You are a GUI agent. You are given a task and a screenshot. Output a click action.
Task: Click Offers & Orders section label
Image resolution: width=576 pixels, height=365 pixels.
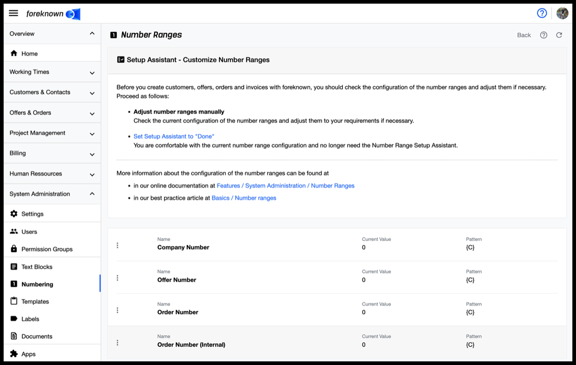pos(30,113)
